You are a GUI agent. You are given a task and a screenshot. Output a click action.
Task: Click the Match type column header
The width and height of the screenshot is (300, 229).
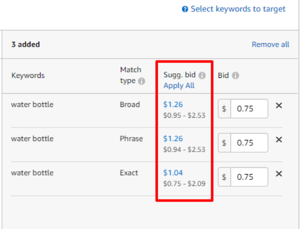130,75
